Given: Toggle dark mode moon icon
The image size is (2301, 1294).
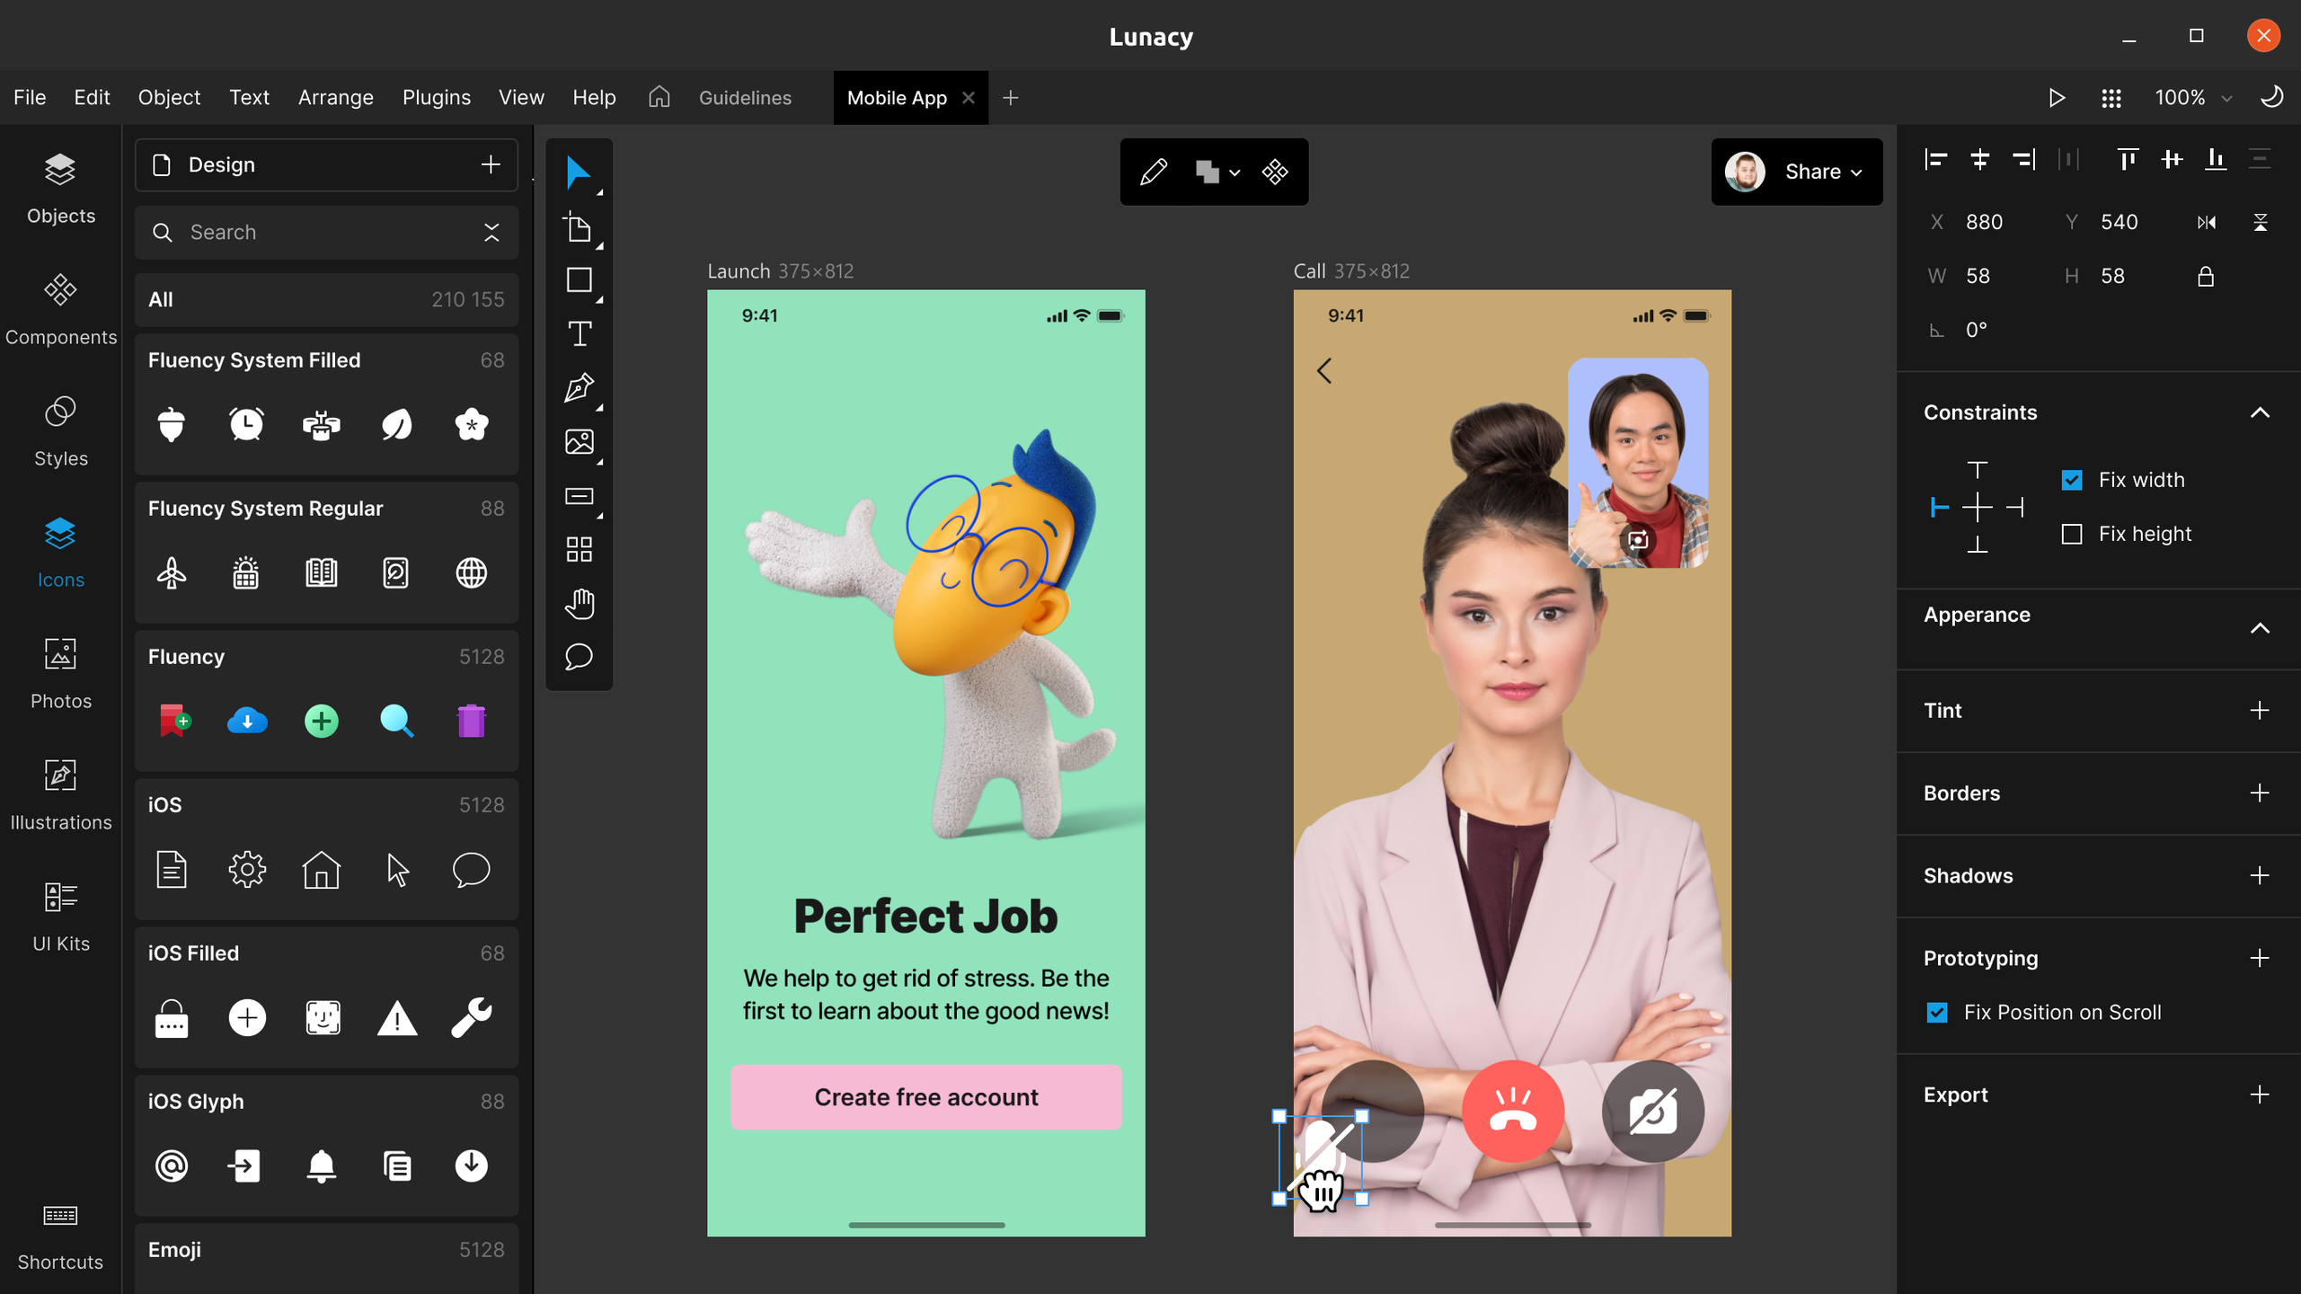Looking at the screenshot, I should (x=2271, y=97).
